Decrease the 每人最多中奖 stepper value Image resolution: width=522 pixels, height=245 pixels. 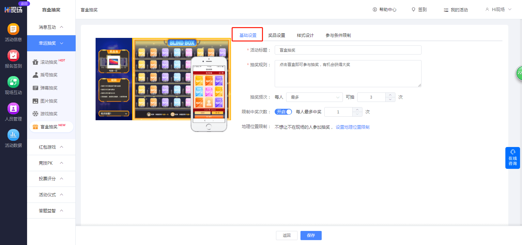(357, 114)
